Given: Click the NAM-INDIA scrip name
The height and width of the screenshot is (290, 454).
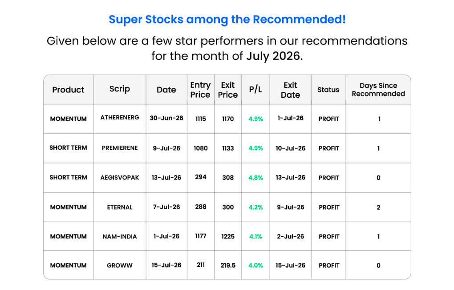Looking at the screenshot, I should [x=120, y=237].
